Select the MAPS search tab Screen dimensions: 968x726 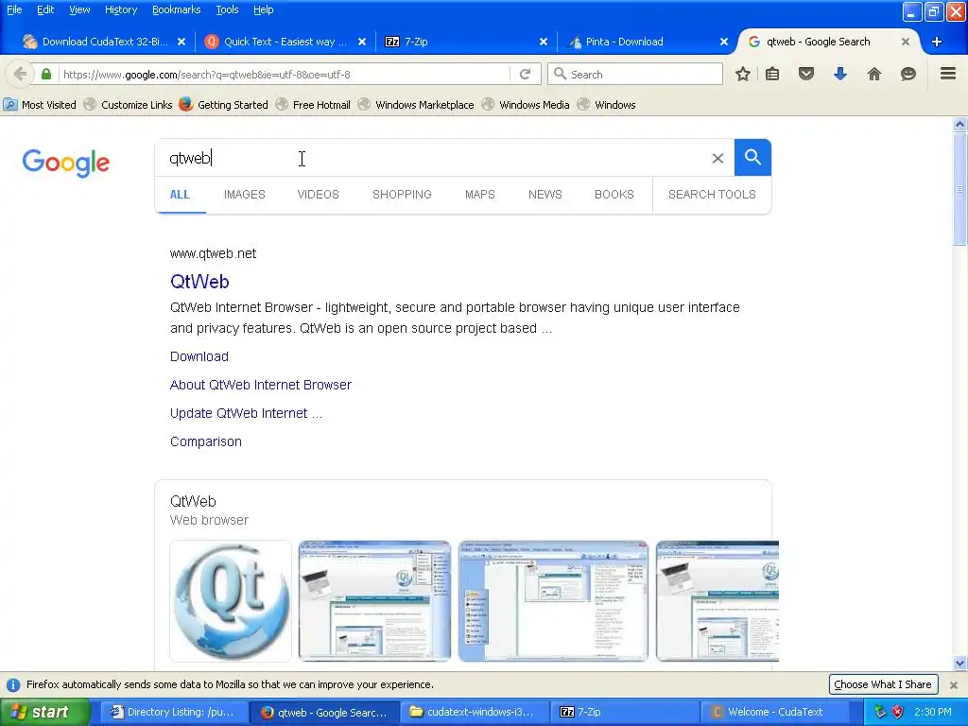pyautogui.click(x=479, y=195)
